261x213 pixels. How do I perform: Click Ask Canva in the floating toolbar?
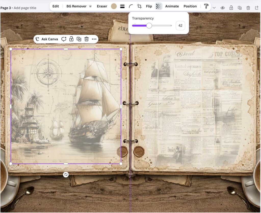pyautogui.click(x=47, y=39)
